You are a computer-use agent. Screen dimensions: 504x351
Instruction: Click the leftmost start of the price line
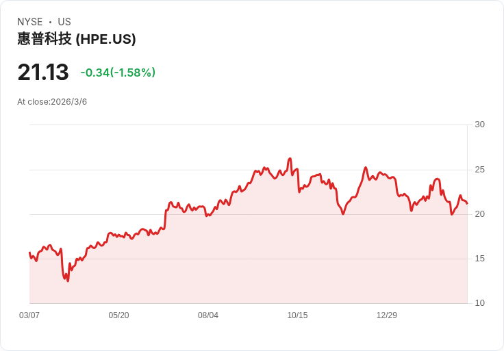pos(29,252)
